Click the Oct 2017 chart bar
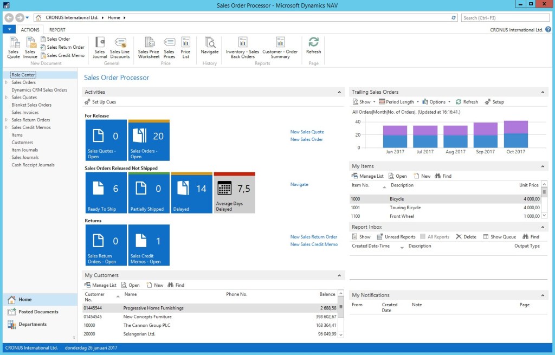The width and height of the screenshot is (555, 355). (515, 134)
